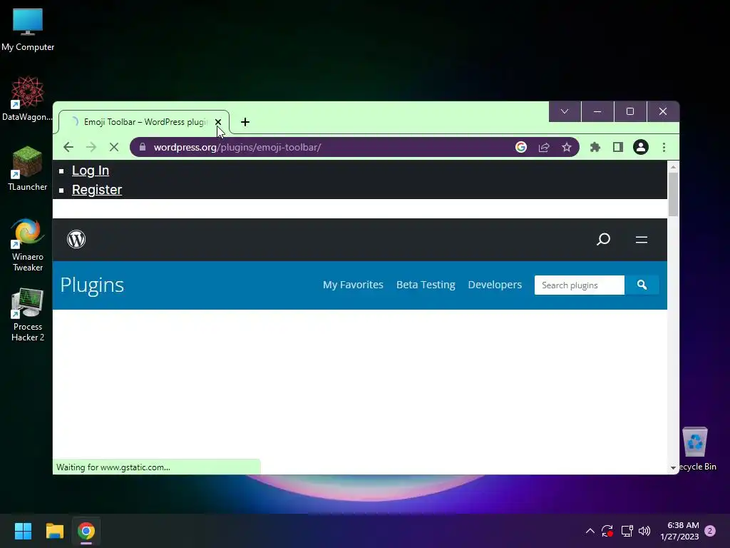Screen dimensions: 730x548
Task: Open Chrome three-dot menu
Action: point(664,147)
